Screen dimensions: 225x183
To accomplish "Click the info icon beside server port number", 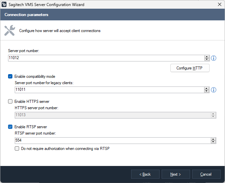I will [214, 58].
